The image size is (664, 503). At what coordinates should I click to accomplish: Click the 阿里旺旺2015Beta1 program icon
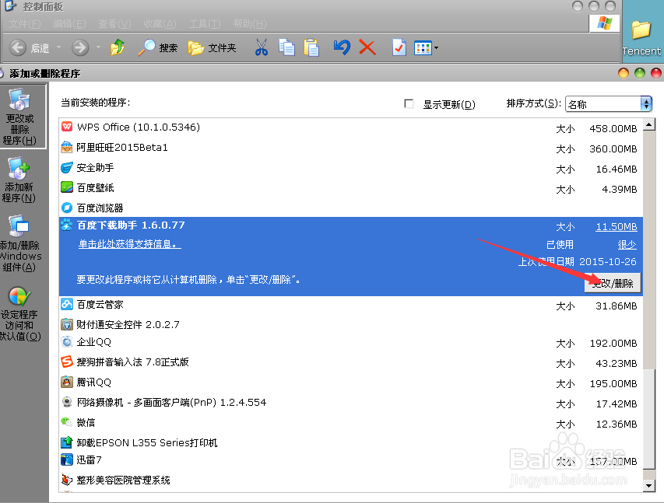67,147
